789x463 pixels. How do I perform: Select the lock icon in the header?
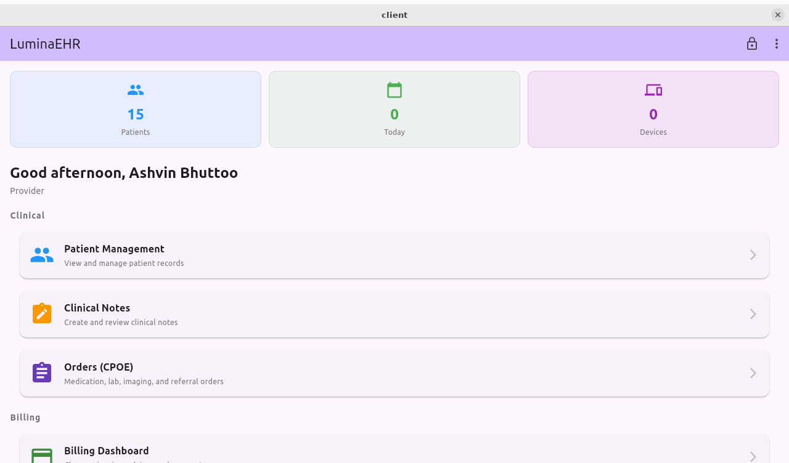(752, 44)
